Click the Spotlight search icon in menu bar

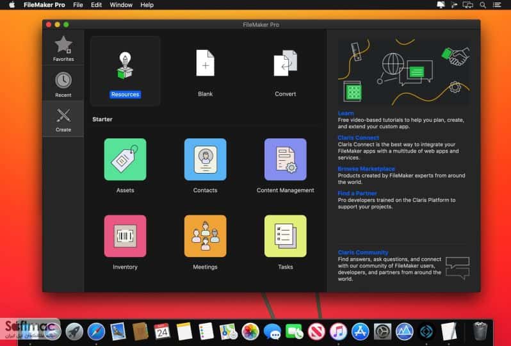[x=483, y=5]
